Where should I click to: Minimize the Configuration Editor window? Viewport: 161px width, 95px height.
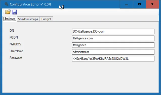tap(126, 4)
